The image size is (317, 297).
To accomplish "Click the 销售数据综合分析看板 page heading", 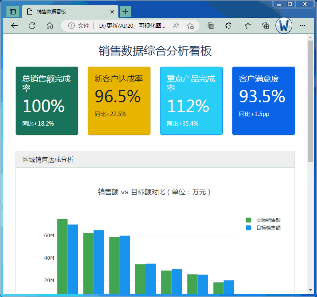I will click(x=155, y=51).
